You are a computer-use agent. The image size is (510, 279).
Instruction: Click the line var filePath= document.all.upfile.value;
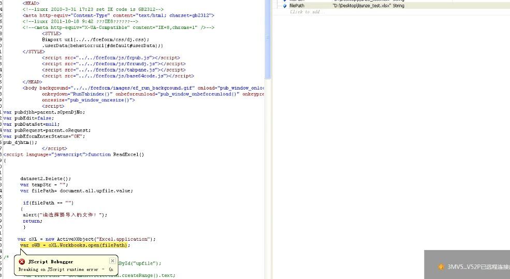(x=77, y=191)
